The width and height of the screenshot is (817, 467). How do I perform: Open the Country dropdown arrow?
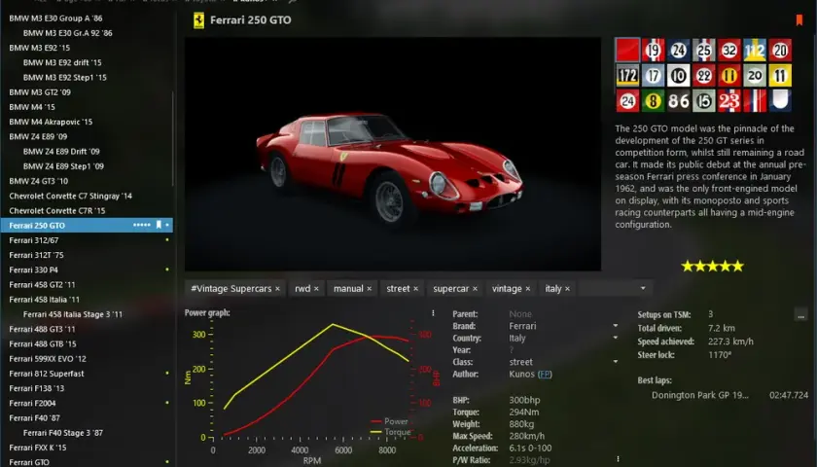[x=616, y=338]
